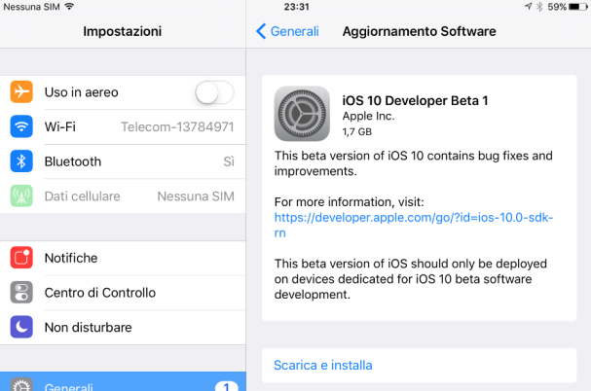Tap the iOS 10 update gear image
The height and width of the screenshot is (391, 591).
(302, 114)
